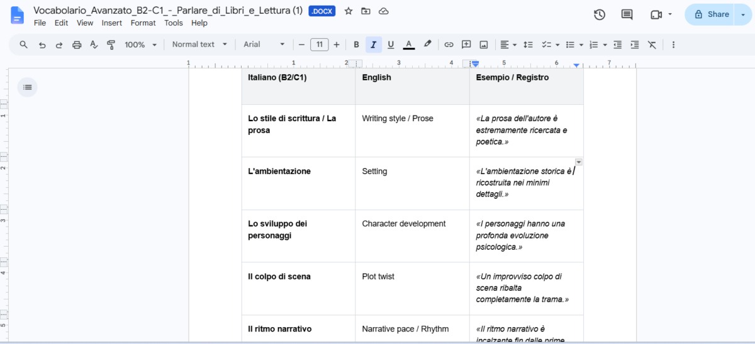Click the .DOCX format badge

coord(322,11)
